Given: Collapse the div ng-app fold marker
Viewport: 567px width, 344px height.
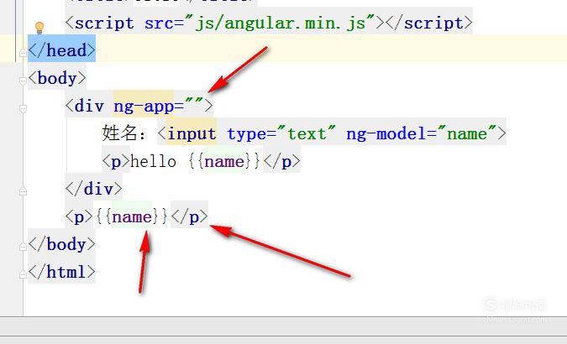Looking at the screenshot, I should (x=23, y=108).
